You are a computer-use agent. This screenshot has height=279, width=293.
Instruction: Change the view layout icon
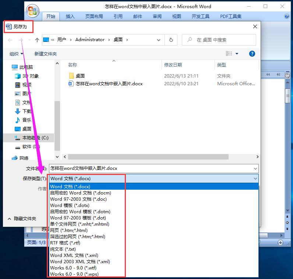pos(229,54)
